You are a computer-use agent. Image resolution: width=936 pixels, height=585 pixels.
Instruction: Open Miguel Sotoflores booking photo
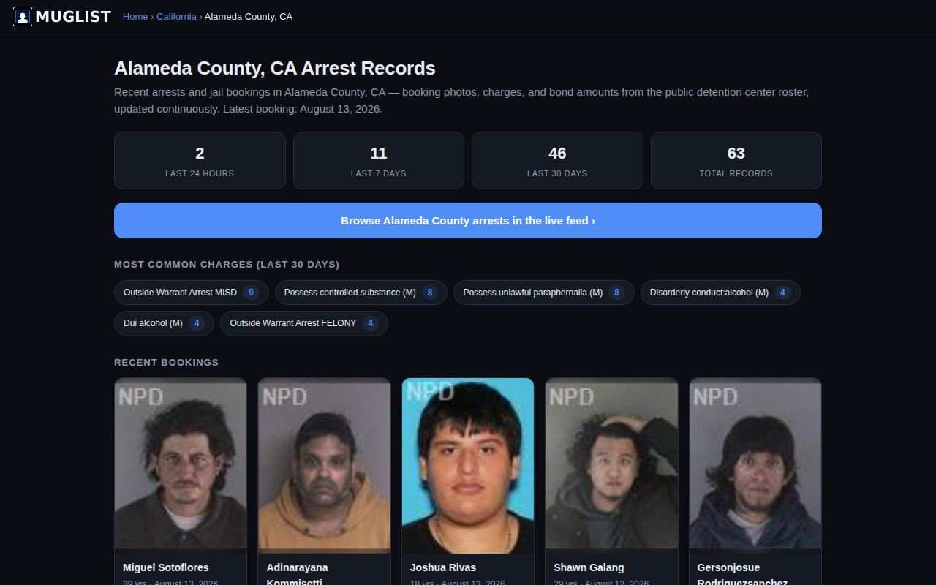point(181,465)
